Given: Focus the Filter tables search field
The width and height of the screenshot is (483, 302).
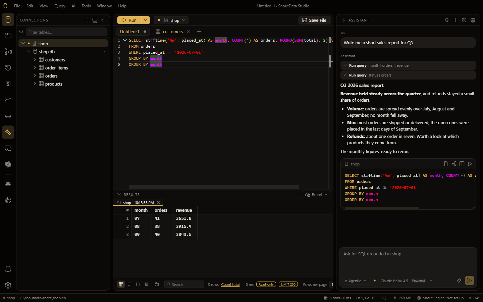Looking at the screenshot, I should pos(66,32).
